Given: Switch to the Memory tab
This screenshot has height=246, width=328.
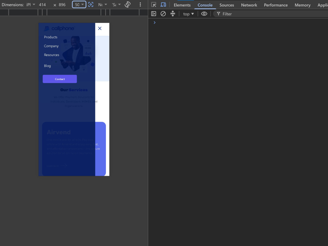Looking at the screenshot, I should (x=302, y=5).
